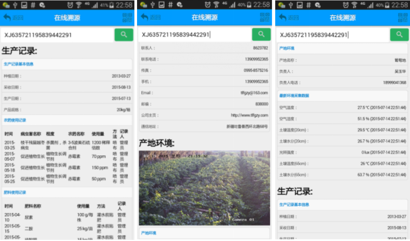Viewport: 410px width, 241px height.
Task: Open the Camera 01 field video image
Action: point(204,188)
